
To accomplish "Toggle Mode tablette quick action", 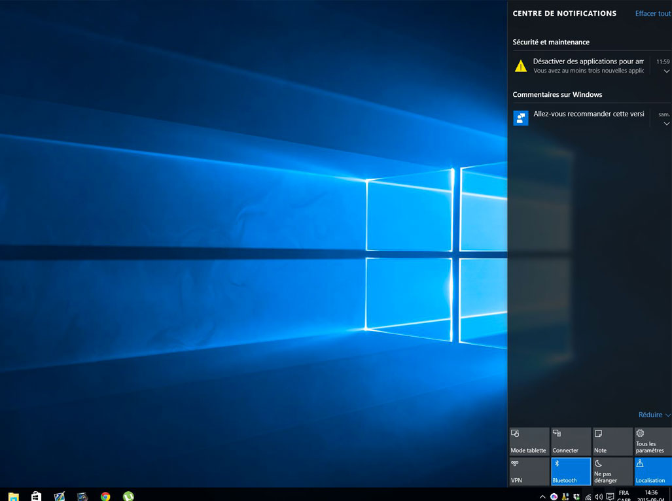I will coord(529,441).
